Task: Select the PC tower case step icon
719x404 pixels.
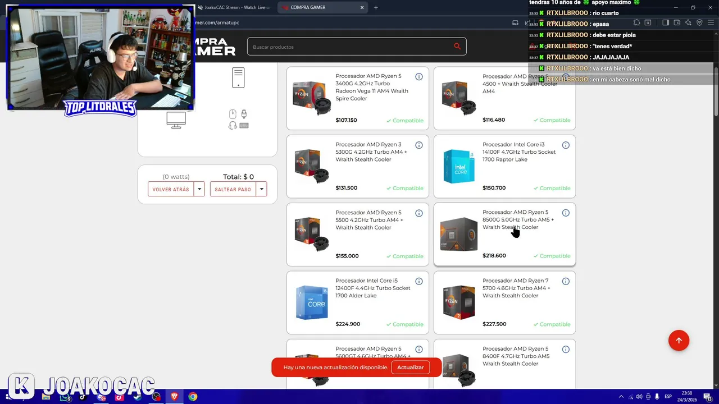Action: pos(238,77)
